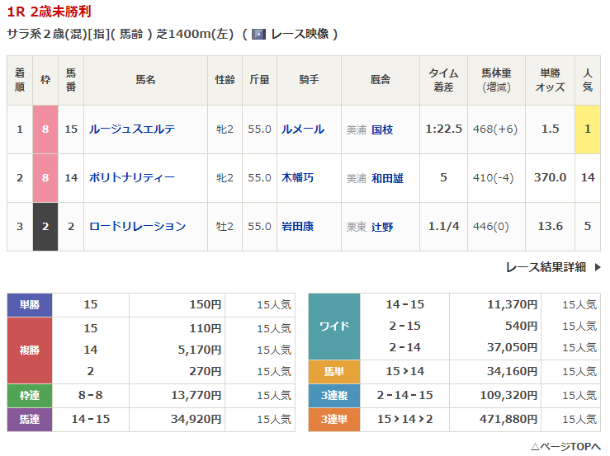Open the レース映像 race video link
The image size is (610, 456).
pyautogui.click(x=300, y=34)
